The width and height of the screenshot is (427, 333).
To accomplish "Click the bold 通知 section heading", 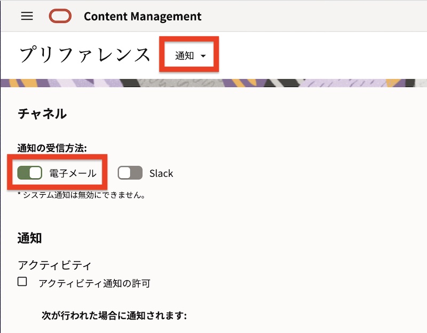I will pyautogui.click(x=30, y=238).
